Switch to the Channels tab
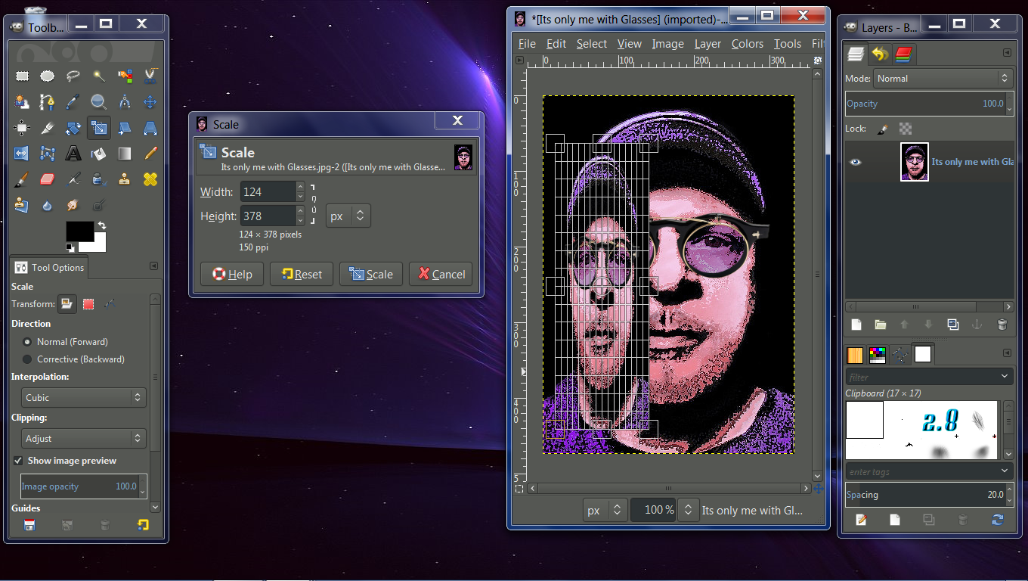This screenshot has width=1028, height=581. click(x=903, y=54)
